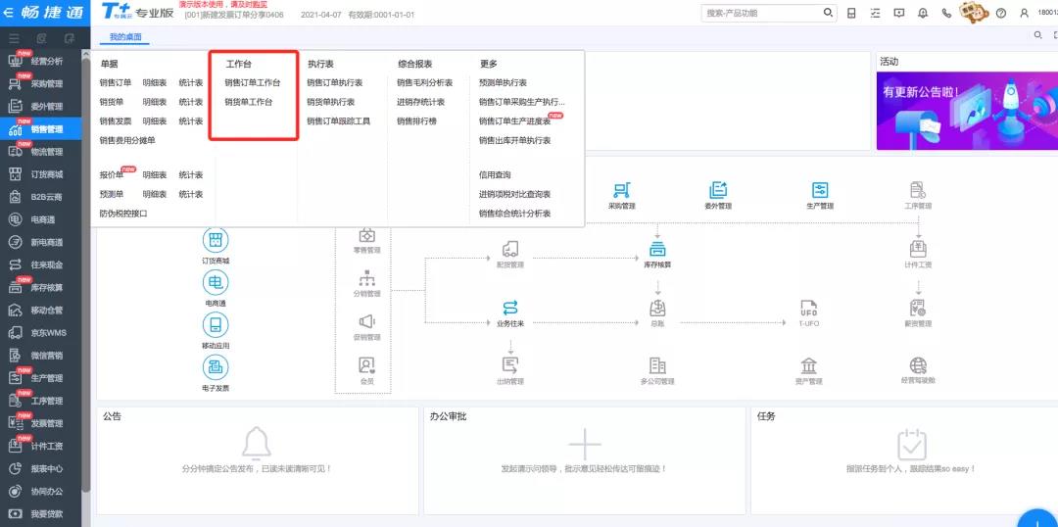Screen dimensions: 1058x527
Task: Click 信用查询 in the 更多 column
Action: pos(495,175)
